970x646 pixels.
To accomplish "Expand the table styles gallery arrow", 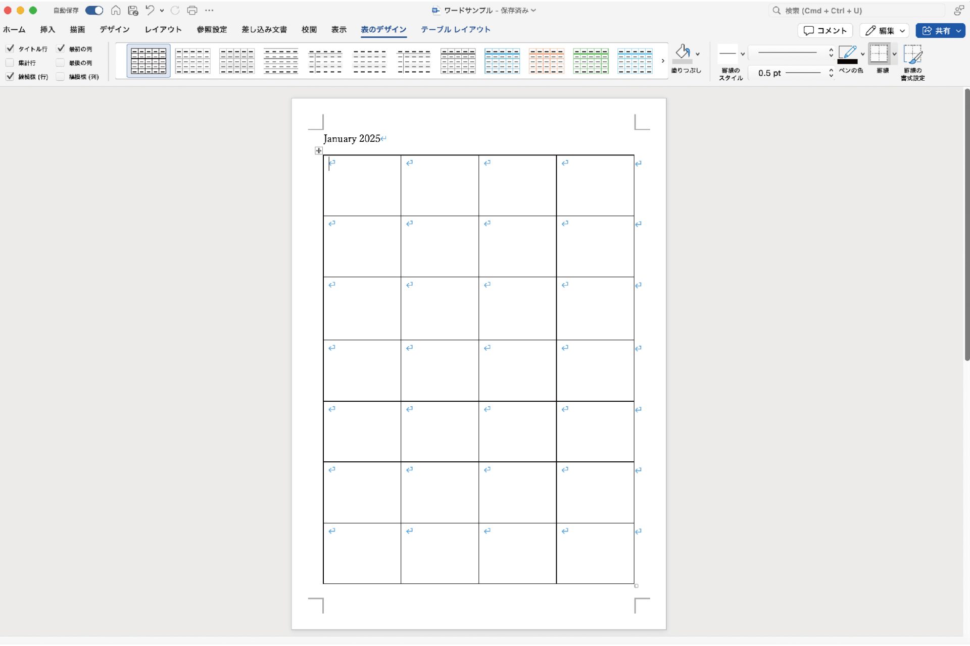I will coord(663,61).
